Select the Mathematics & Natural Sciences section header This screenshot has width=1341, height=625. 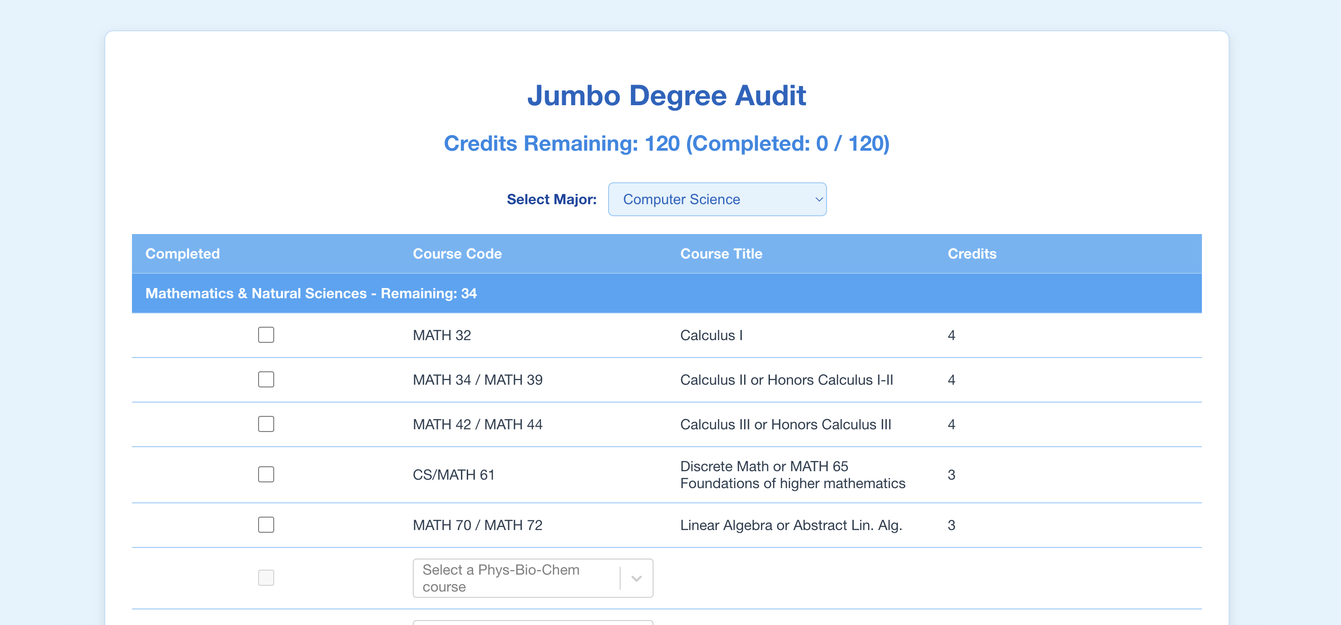pos(311,293)
